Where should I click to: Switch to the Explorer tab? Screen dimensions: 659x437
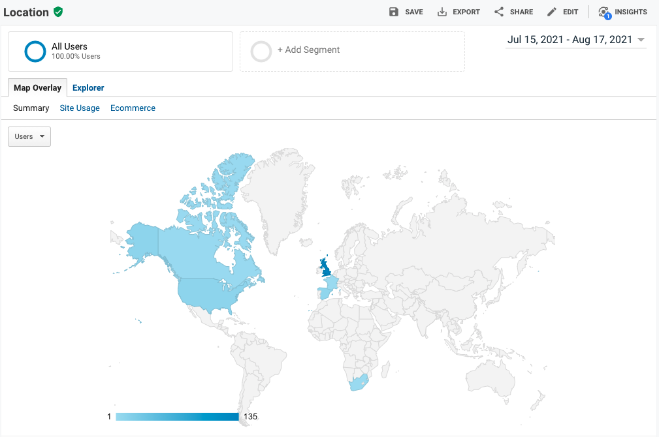[88, 87]
